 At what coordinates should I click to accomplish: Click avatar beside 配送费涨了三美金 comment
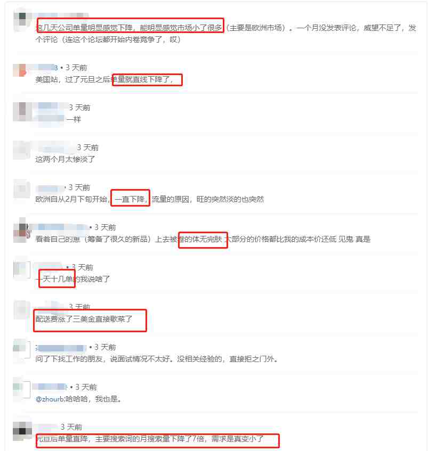point(22,309)
